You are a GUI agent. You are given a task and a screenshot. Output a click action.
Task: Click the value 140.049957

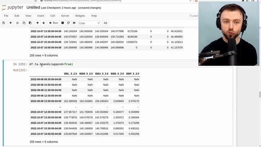pyautogui.click(x=86, y=134)
